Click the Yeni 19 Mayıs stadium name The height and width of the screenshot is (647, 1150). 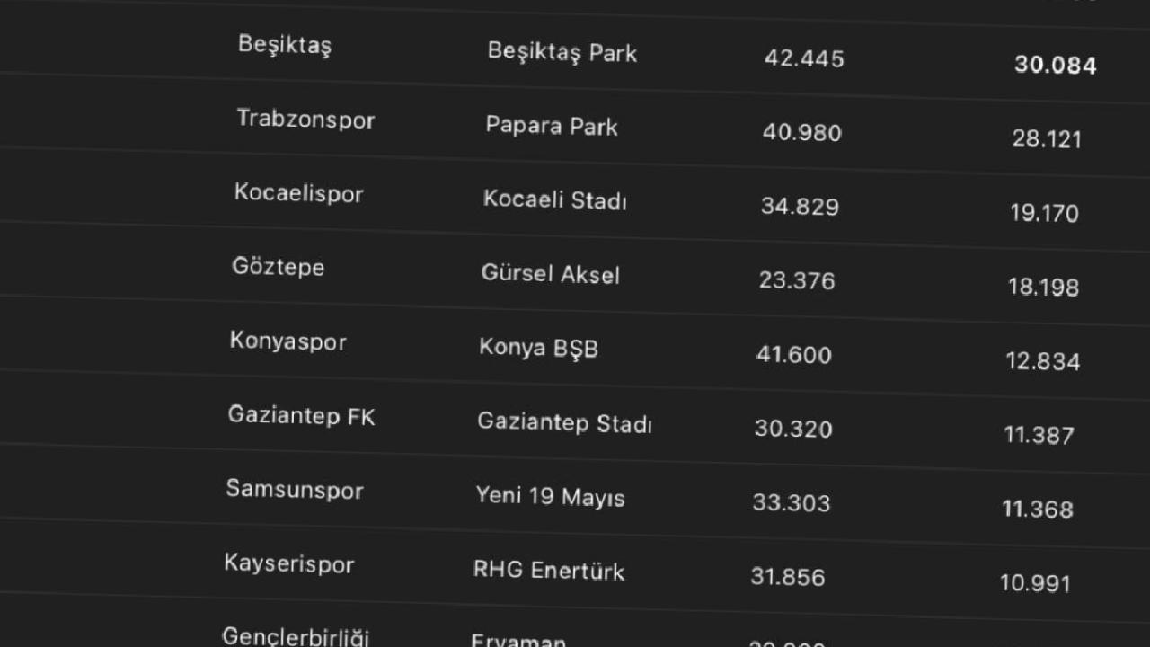pos(550,497)
